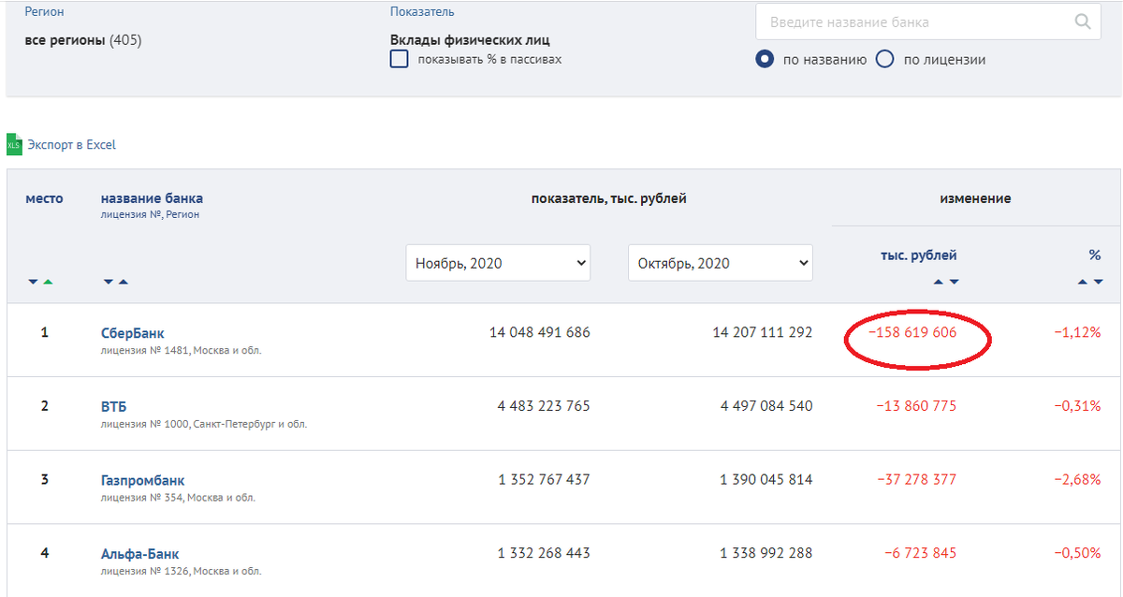Click value '4 497 084 540'
The height and width of the screenshot is (597, 1123).
pyautogui.click(x=766, y=406)
